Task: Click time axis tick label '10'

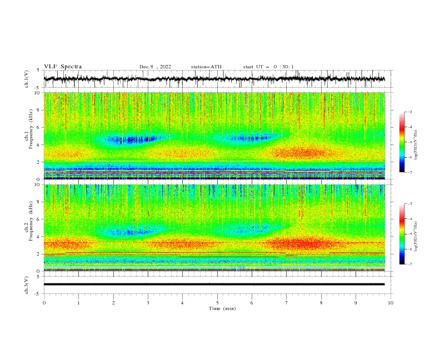Action: (x=391, y=303)
